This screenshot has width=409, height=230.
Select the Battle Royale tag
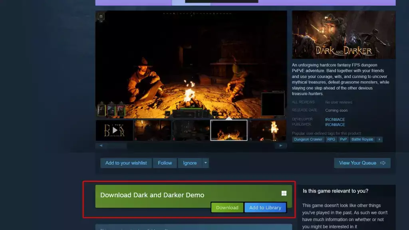point(362,139)
